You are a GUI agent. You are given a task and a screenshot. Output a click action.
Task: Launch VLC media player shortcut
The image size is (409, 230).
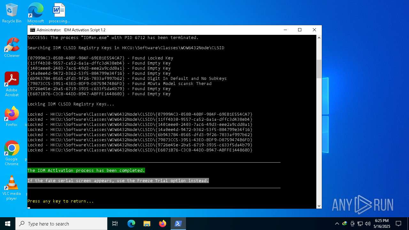12,188
